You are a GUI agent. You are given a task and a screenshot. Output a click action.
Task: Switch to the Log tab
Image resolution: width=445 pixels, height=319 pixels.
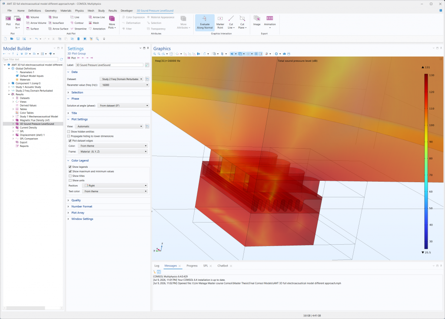[x=156, y=266]
